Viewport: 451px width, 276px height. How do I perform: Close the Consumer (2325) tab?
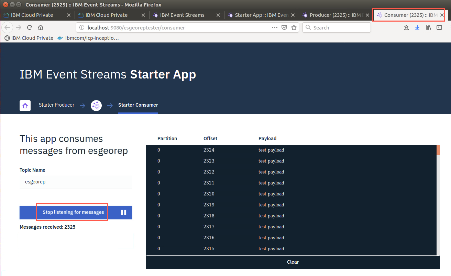[x=442, y=15]
